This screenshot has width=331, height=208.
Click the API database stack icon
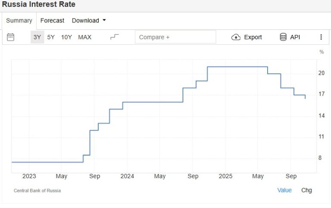pyautogui.click(x=283, y=37)
